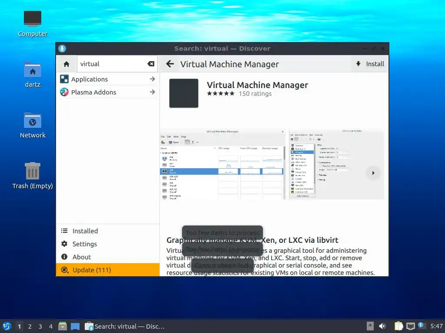
Task: Click the Discover title bar icon
Action: [x=62, y=49]
